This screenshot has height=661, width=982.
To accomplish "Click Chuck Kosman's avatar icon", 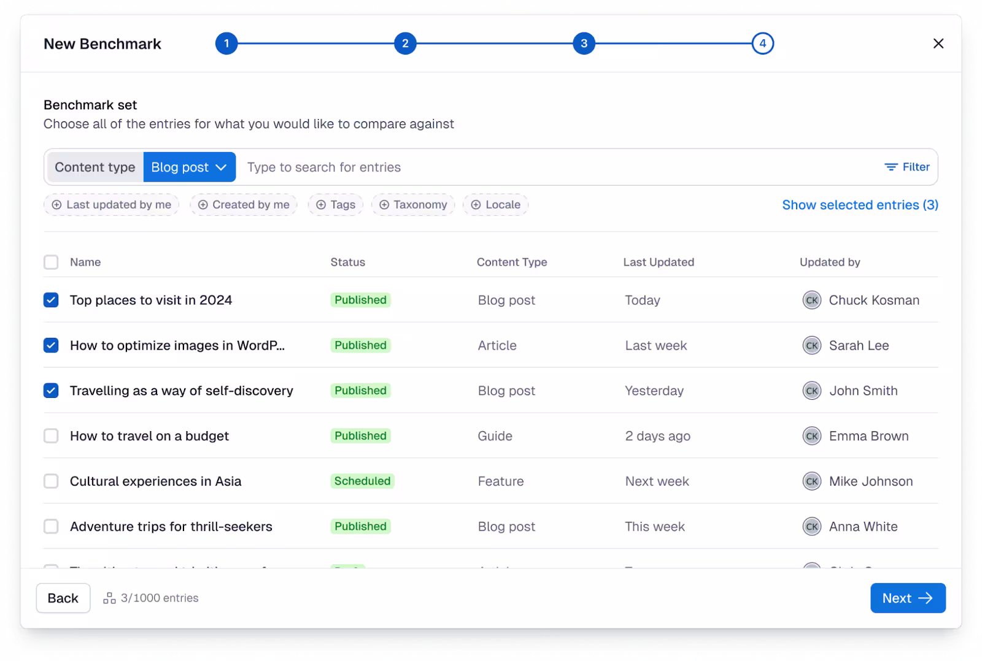I will [811, 300].
